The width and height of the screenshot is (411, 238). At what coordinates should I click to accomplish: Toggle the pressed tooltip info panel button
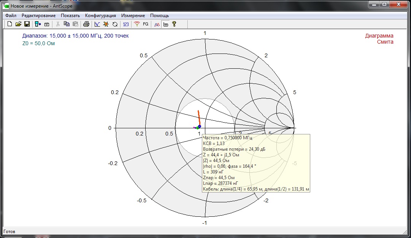(x=165, y=24)
